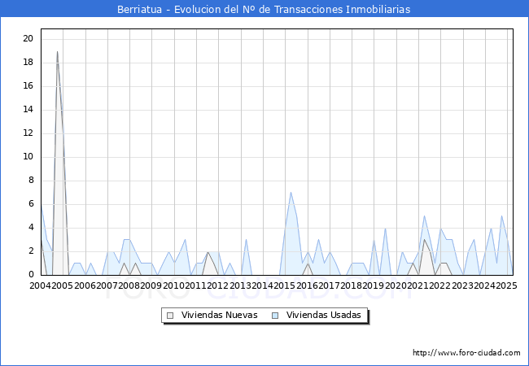This screenshot has height=366, width=529.
Task: Click the x-axis year label 2016
Action: point(307,285)
